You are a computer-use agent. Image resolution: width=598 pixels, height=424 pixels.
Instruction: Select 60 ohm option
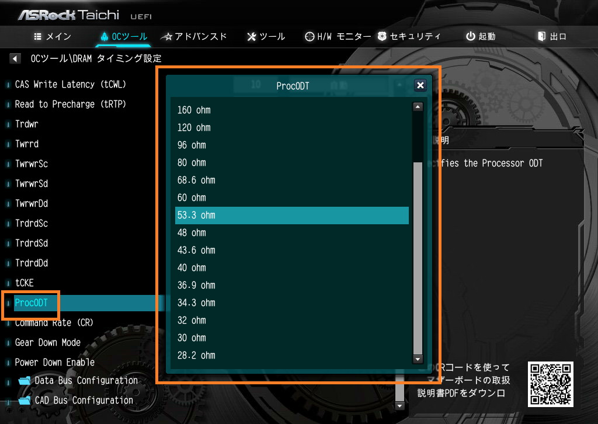(x=292, y=198)
